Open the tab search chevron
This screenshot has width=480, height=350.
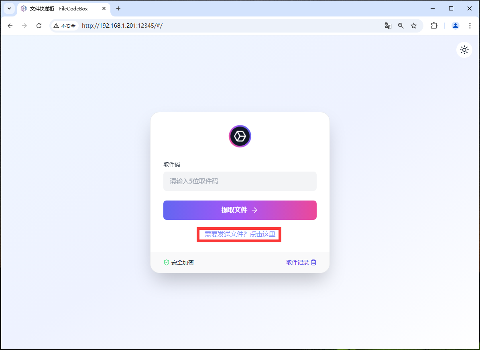pos(9,8)
